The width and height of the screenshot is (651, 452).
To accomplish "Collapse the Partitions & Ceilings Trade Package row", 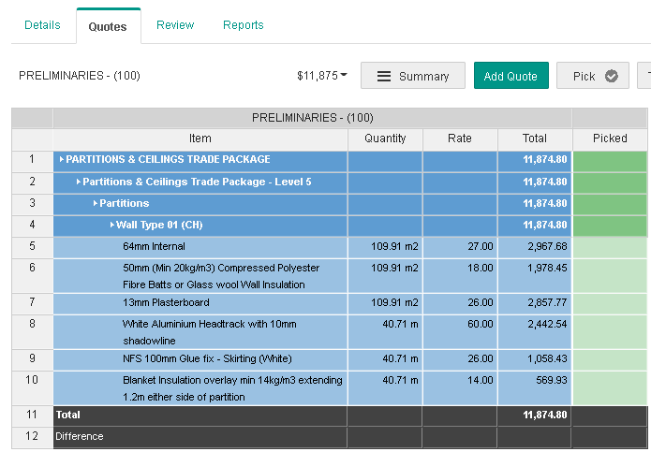I will click(62, 160).
